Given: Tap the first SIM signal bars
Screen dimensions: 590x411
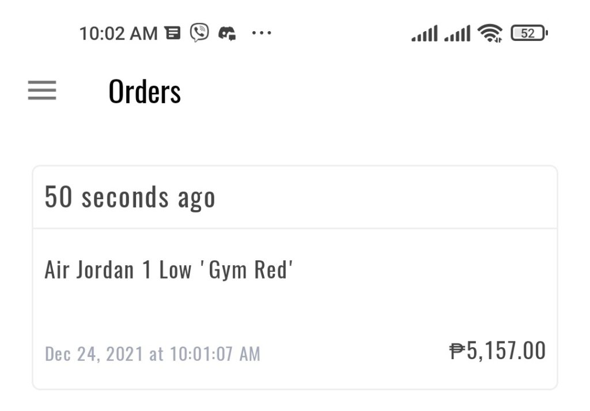Looking at the screenshot, I should pos(425,33).
